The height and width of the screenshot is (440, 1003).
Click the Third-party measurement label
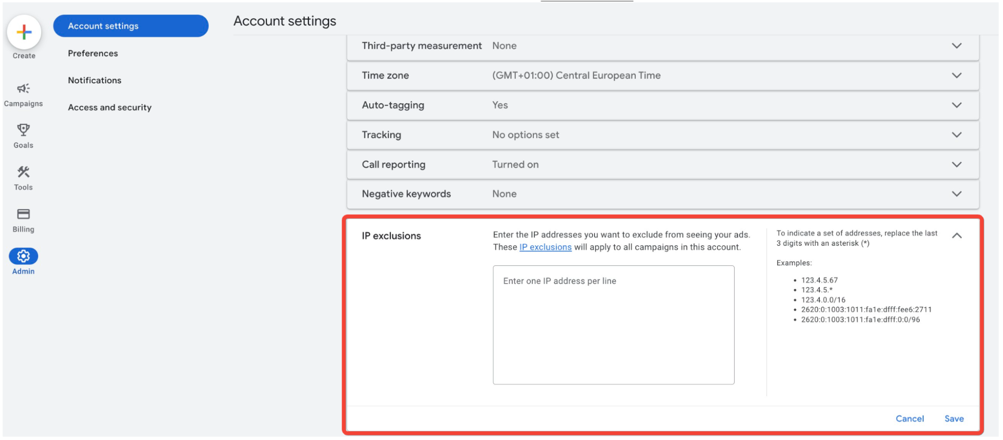click(x=422, y=46)
